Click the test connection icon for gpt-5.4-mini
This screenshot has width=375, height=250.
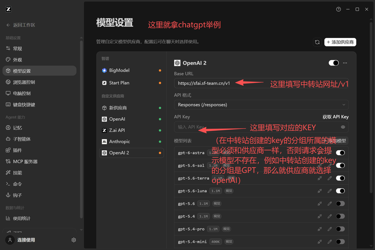point(319,242)
